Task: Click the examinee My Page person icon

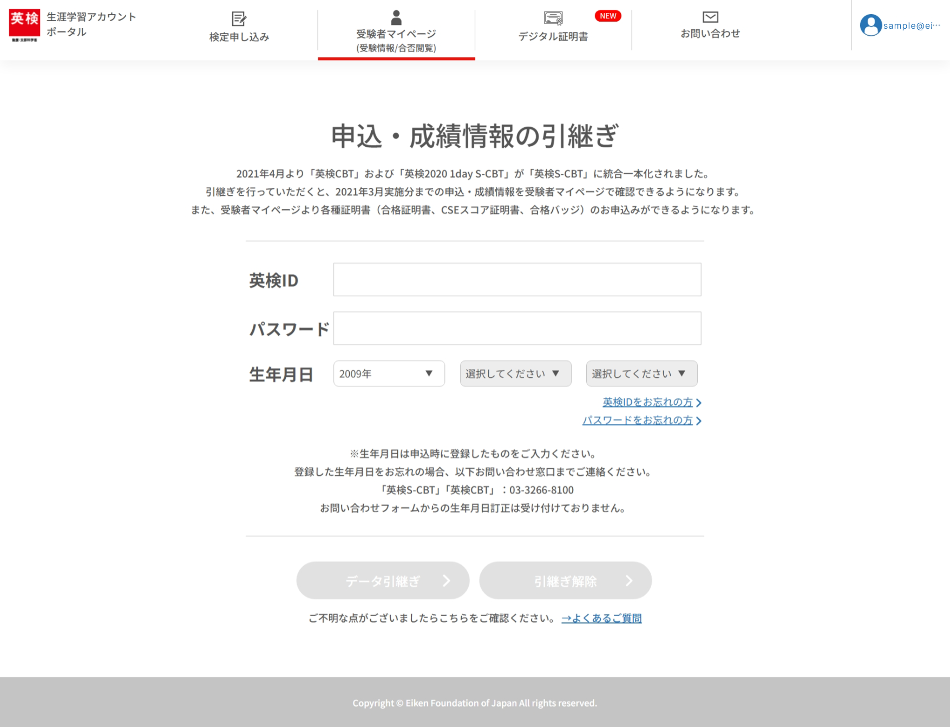Action: pos(396,18)
